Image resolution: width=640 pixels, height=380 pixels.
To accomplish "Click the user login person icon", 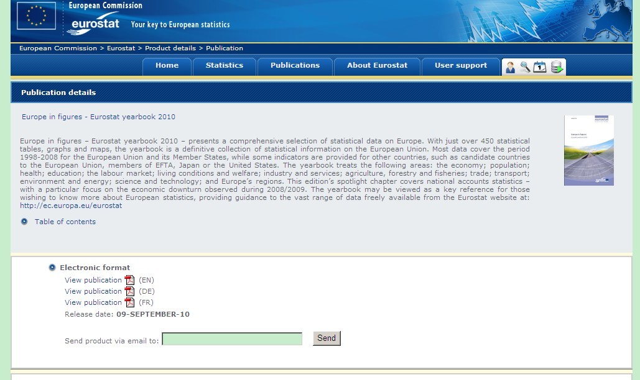I will coord(510,67).
